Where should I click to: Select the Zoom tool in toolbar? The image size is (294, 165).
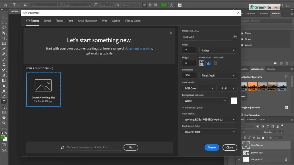pos(4,123)
